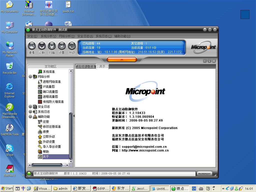
Task: Click the 扫描 scan toolbar icon
Action: tap(52, 46)
